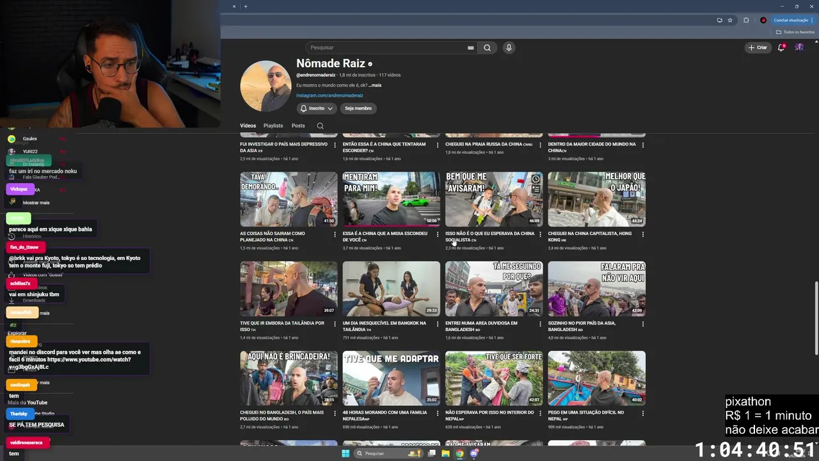Open the 'MELHOR QUE O JAPÃO!' video thumbnail
Image resolution: width=819 pixels, height=461 pixels.
point(596,199)
